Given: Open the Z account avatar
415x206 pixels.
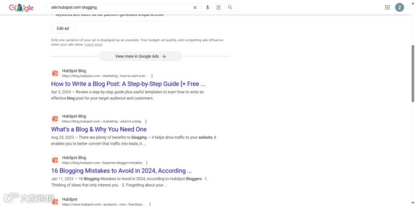Looking at the screenshot, I should [x=399, y=7].
